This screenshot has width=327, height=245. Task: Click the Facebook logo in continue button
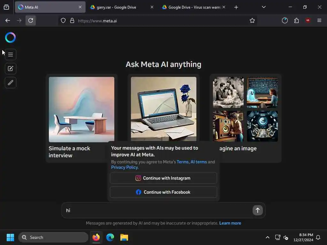139,192
